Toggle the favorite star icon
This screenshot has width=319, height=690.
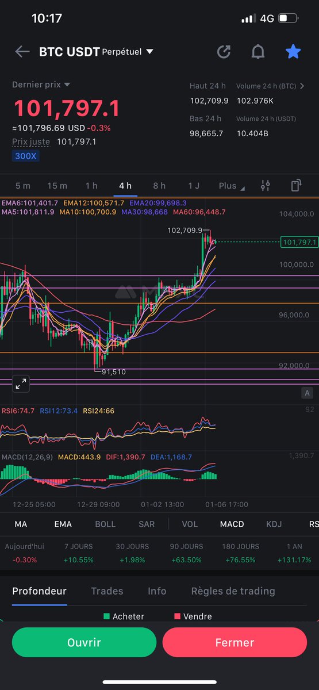[x=293, y=52]
